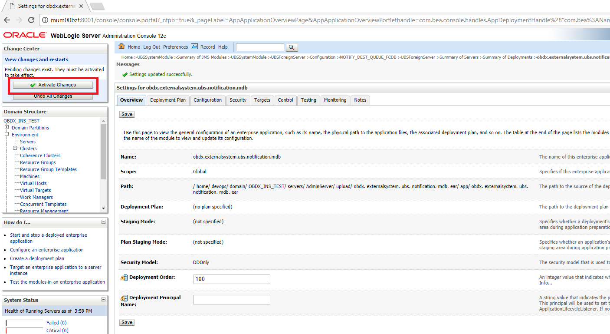
Task: Click Summary of Deployments breadcrumb
Action: pos(507,57)
